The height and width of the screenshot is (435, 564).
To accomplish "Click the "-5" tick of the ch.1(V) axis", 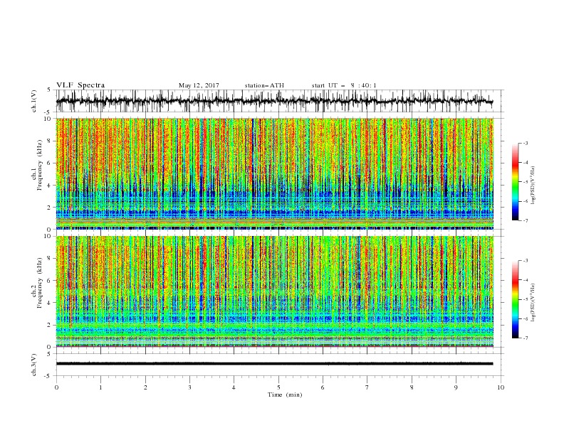I will pos(48,112).
